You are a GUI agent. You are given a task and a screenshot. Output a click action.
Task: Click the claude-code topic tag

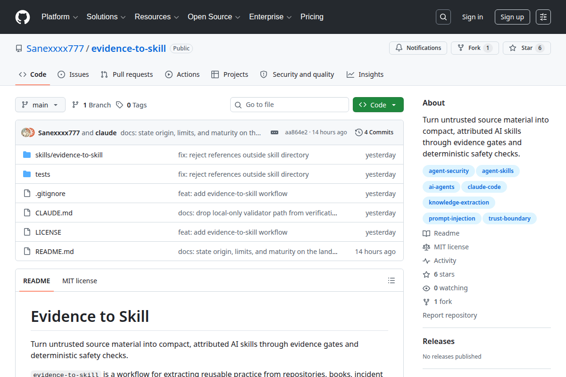[x=484, y=187]
